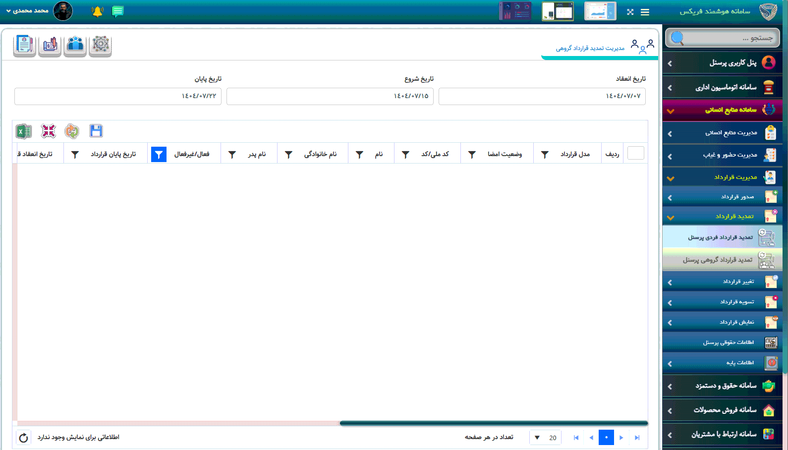
Task: Open the notification bell icon
Action: coord(98,11)
